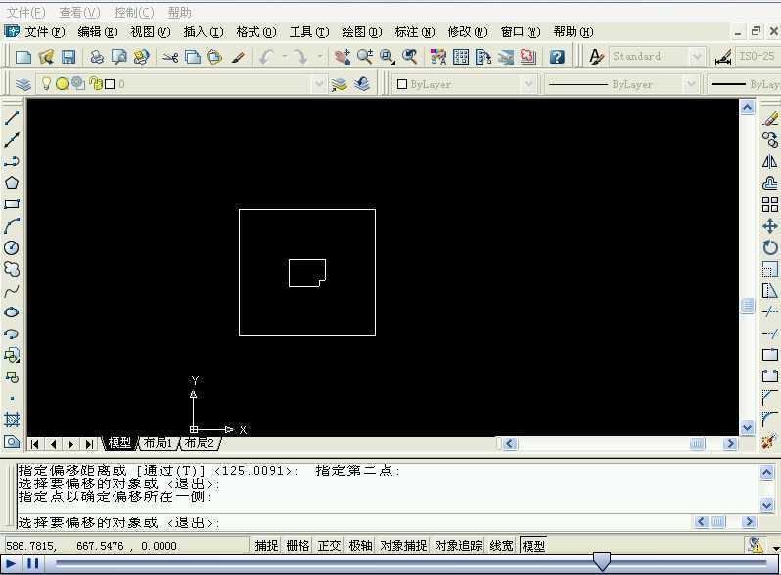Toggle 对象捕捉 object snap
This screenshot has height=575, width=781.
403,545
